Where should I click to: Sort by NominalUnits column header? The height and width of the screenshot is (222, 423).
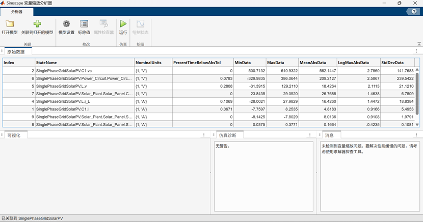click(153, 63)
